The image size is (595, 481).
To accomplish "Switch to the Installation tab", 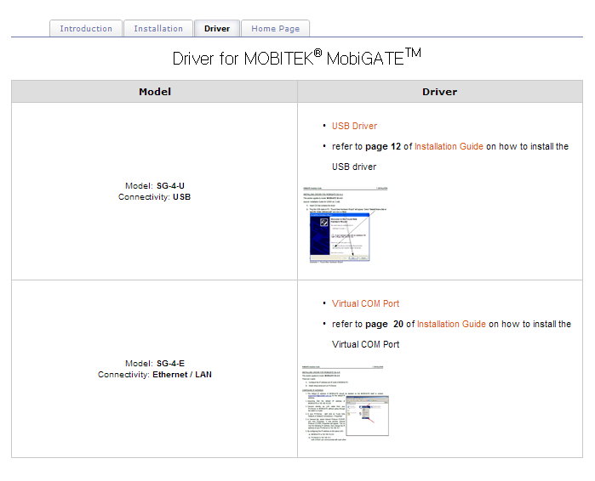I will coord(158,29).
